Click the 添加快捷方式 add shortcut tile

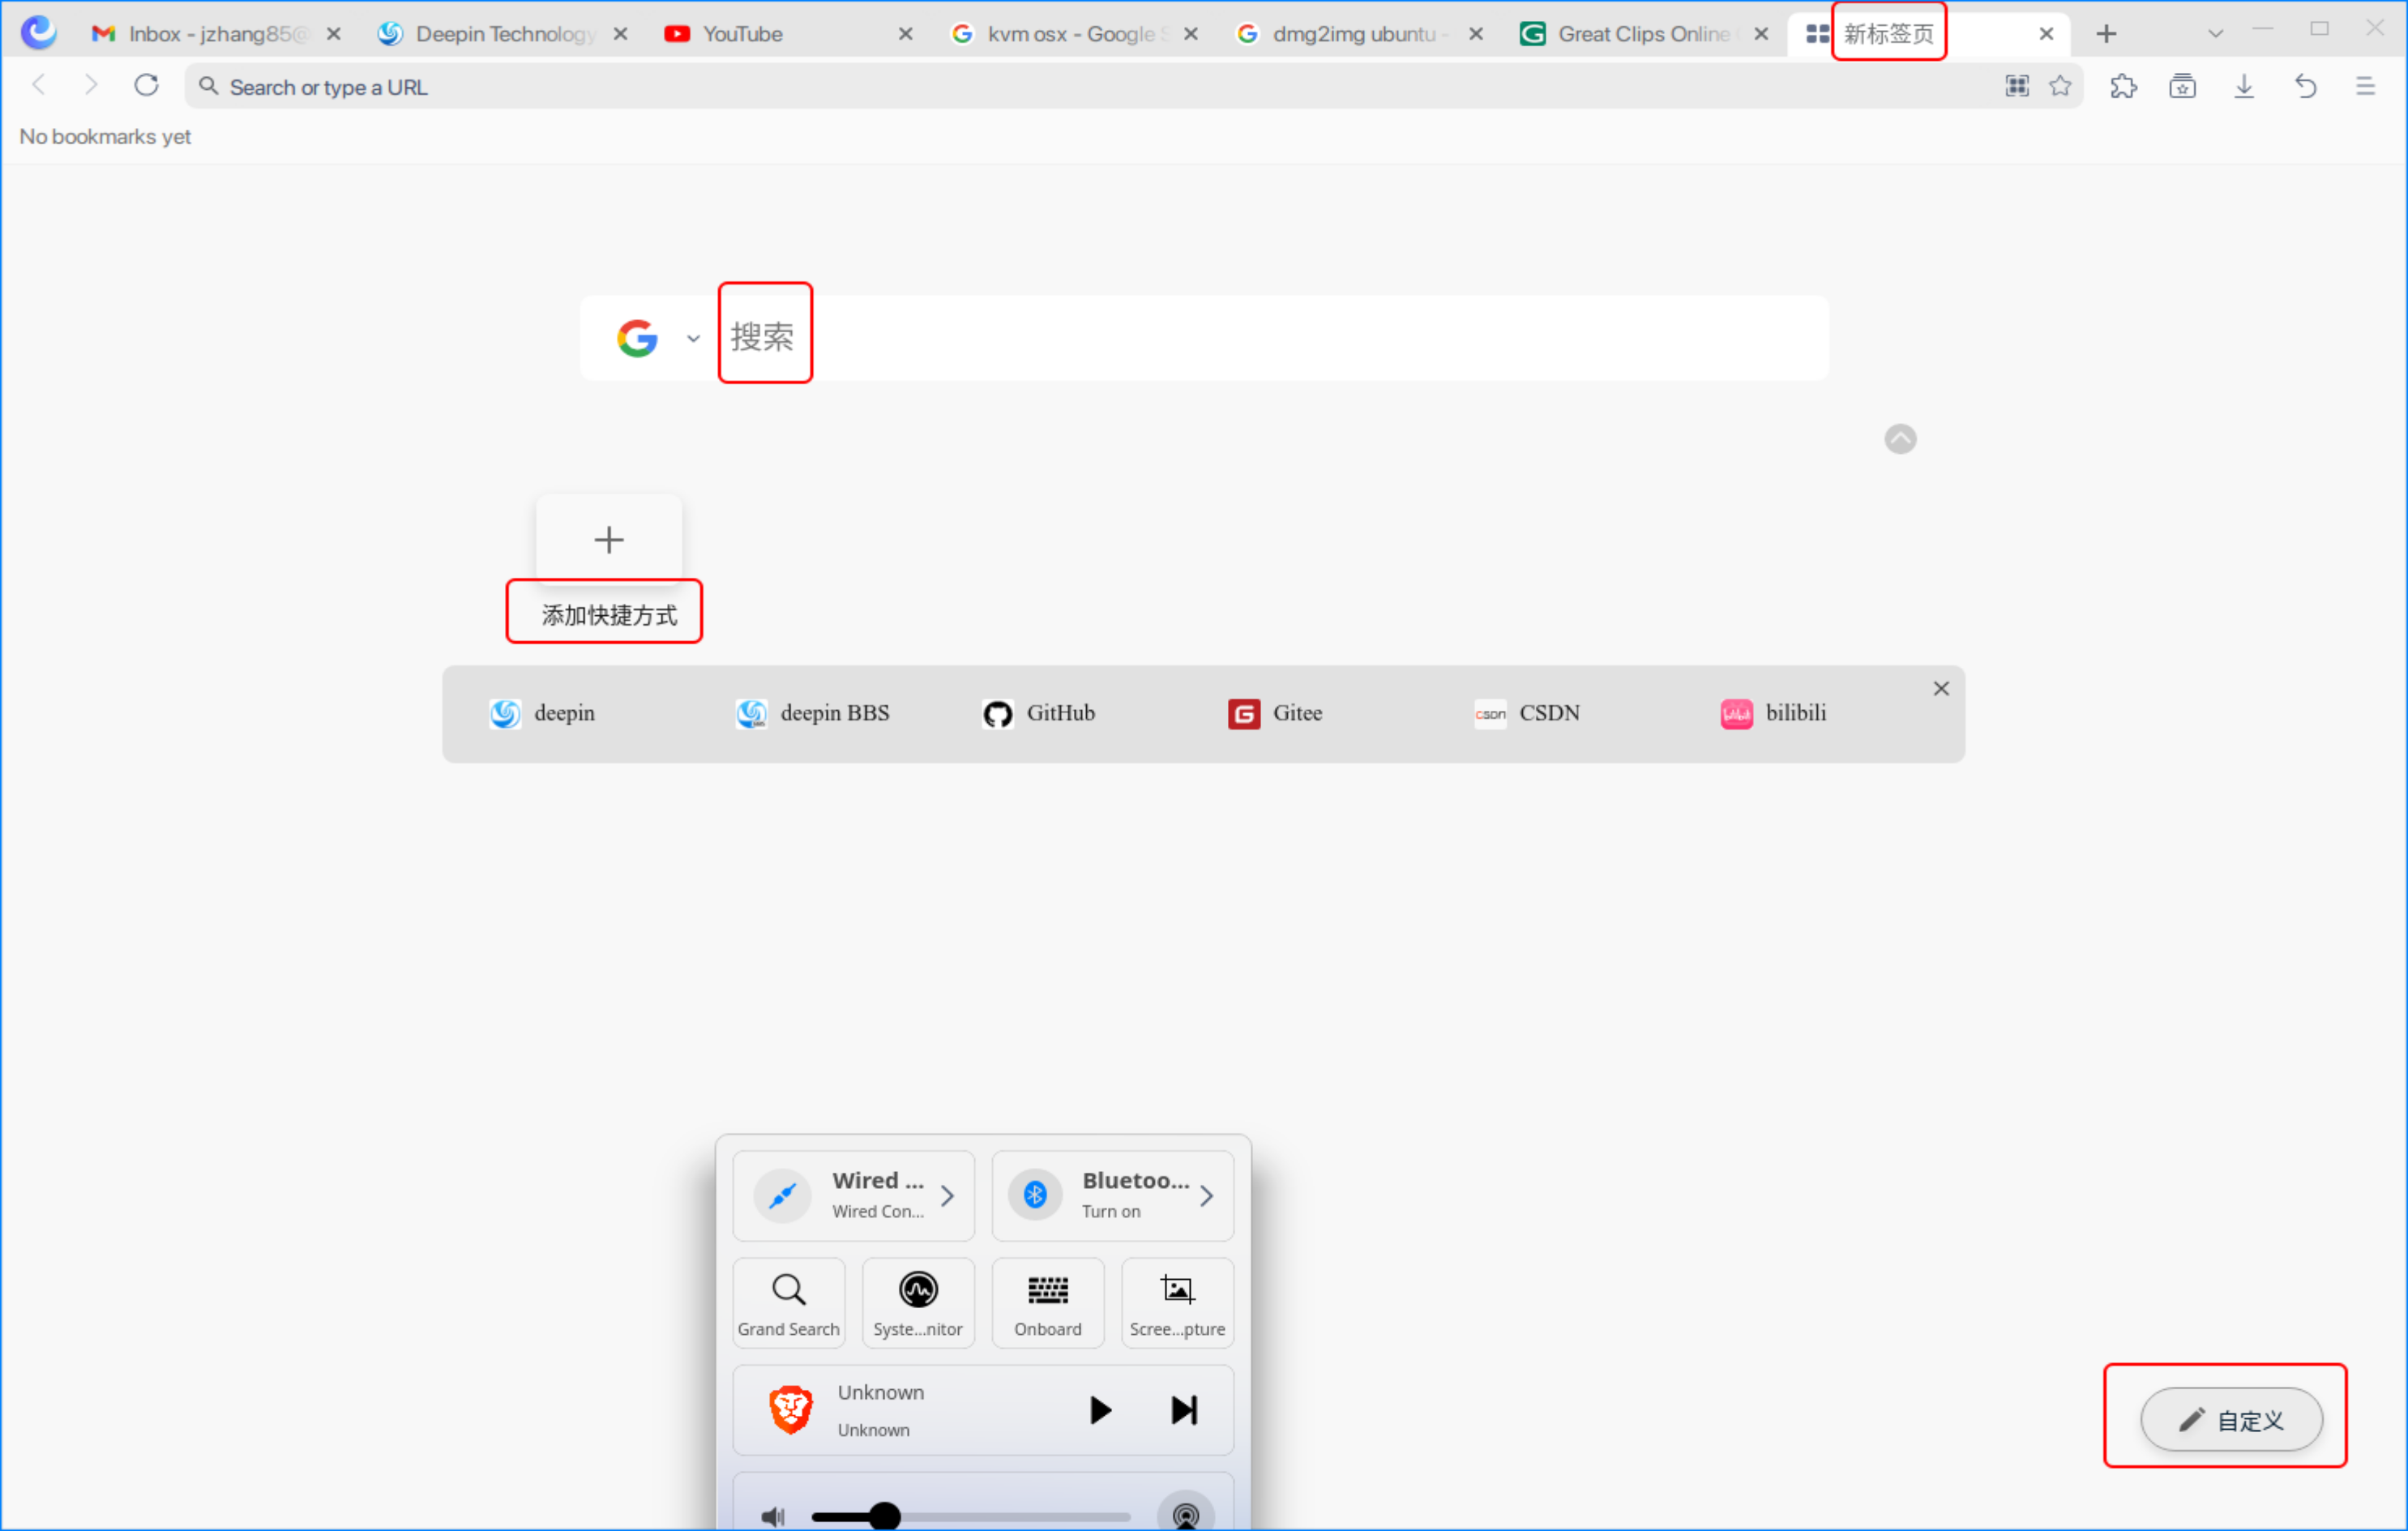pyautogui.click(x=608, y=539)
